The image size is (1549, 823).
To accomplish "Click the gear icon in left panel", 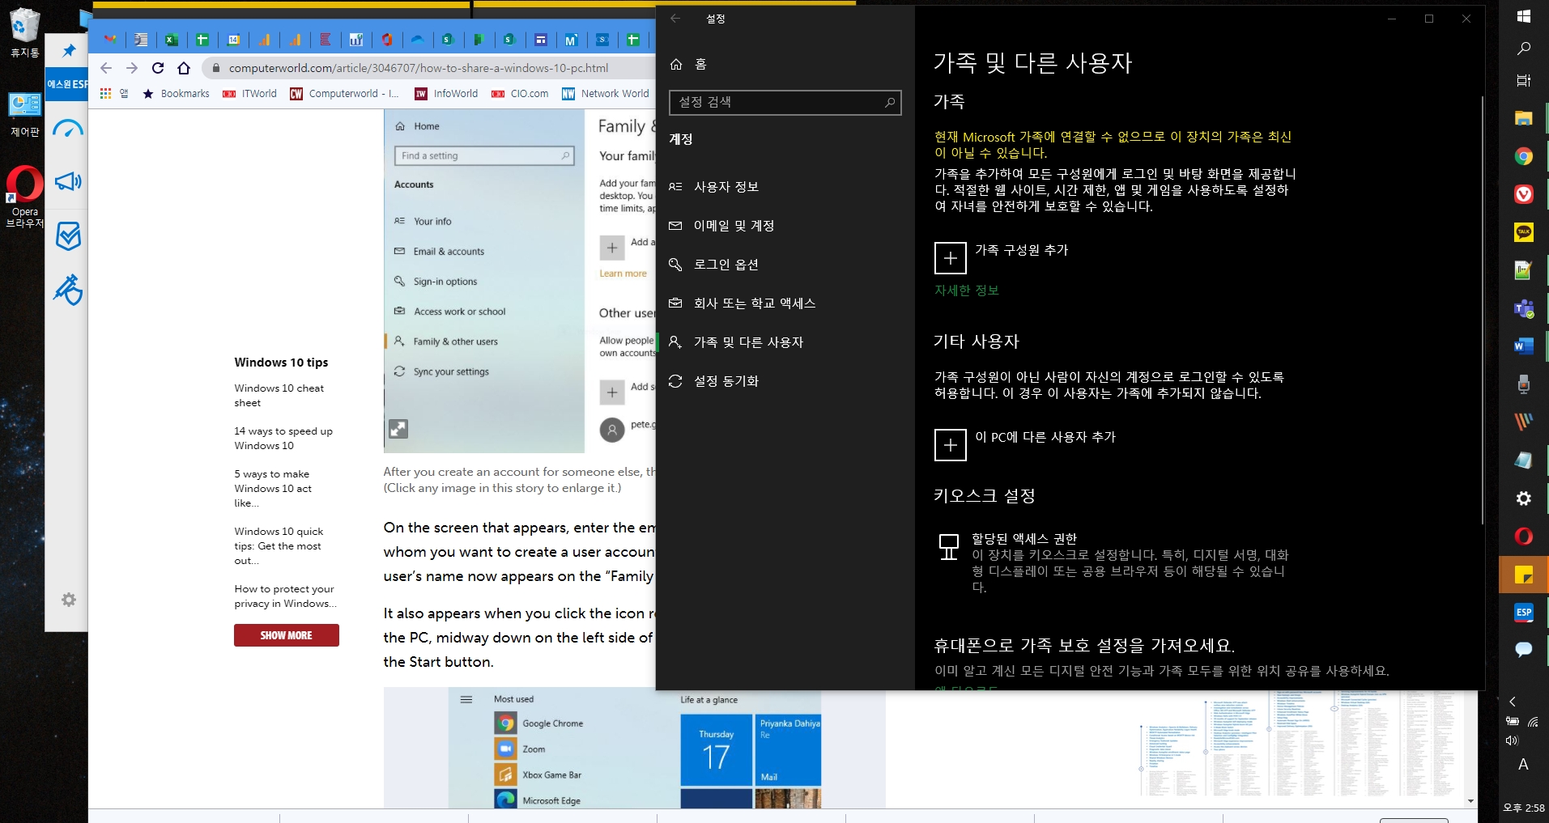I will coord(69,600).
